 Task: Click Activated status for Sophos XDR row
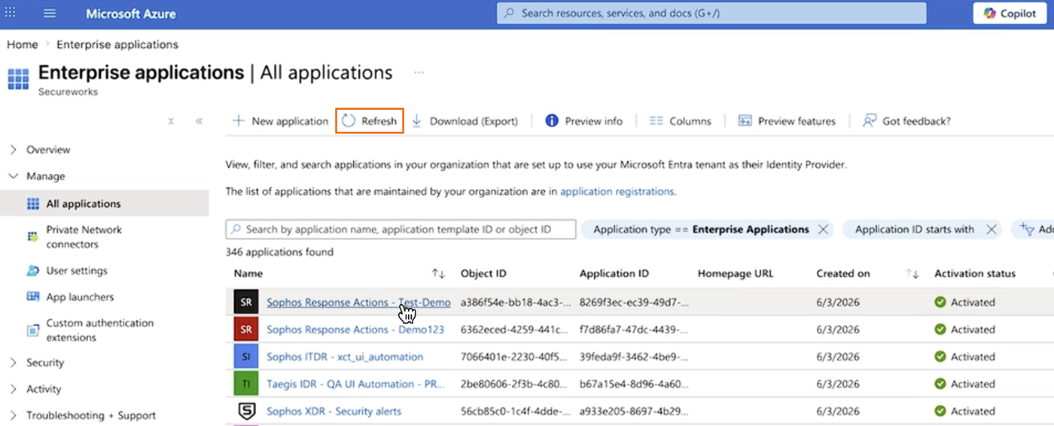965,411
